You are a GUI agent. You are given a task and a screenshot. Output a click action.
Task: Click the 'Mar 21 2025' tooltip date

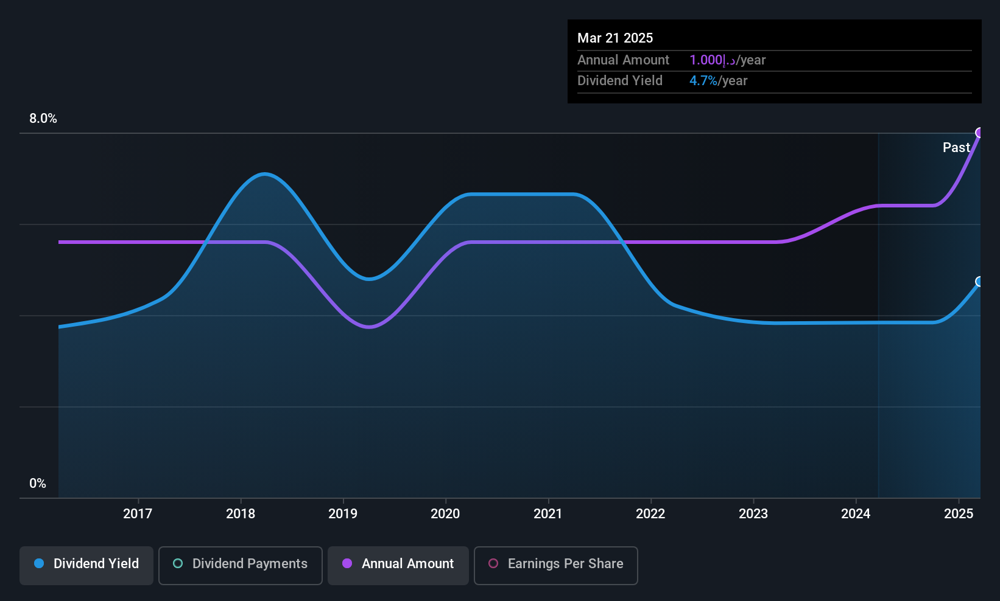pyautogui.click(x=615, y=38)
